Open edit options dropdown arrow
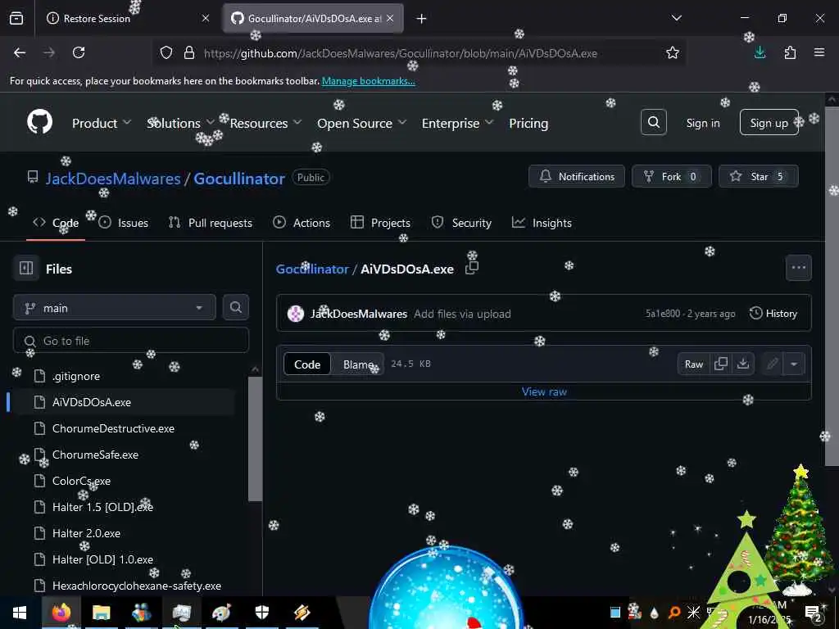Screen dimensions: 839x629 point(794,364)
